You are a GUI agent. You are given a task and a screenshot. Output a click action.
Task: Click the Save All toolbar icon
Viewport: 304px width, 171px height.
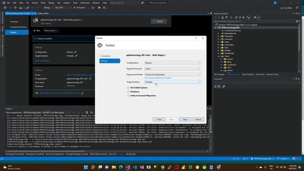click(28, 8)
